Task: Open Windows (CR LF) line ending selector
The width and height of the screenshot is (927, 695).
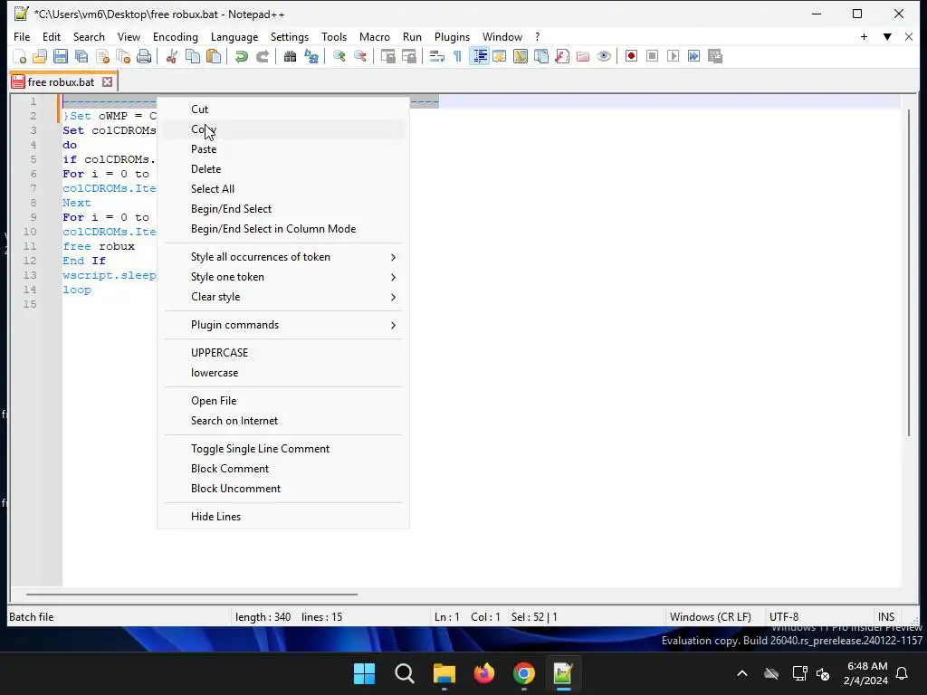Action: (710, 616)
